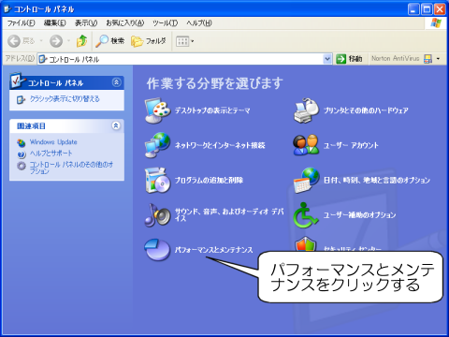Open the Windows Update link
This screenshot has height=337, width=449.
pyautogui.click(x=53, y=142)
